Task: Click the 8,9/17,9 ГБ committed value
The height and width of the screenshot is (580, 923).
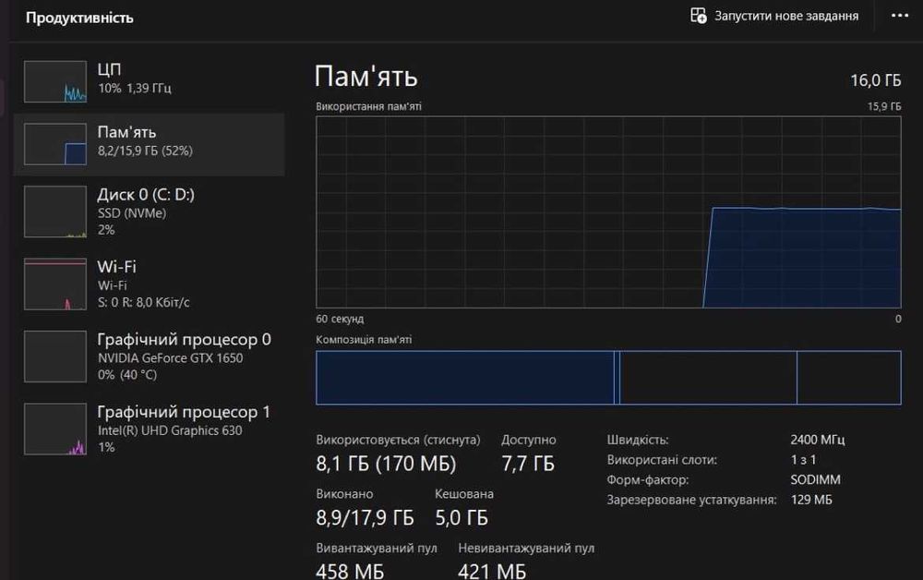Action: (365, 518)
